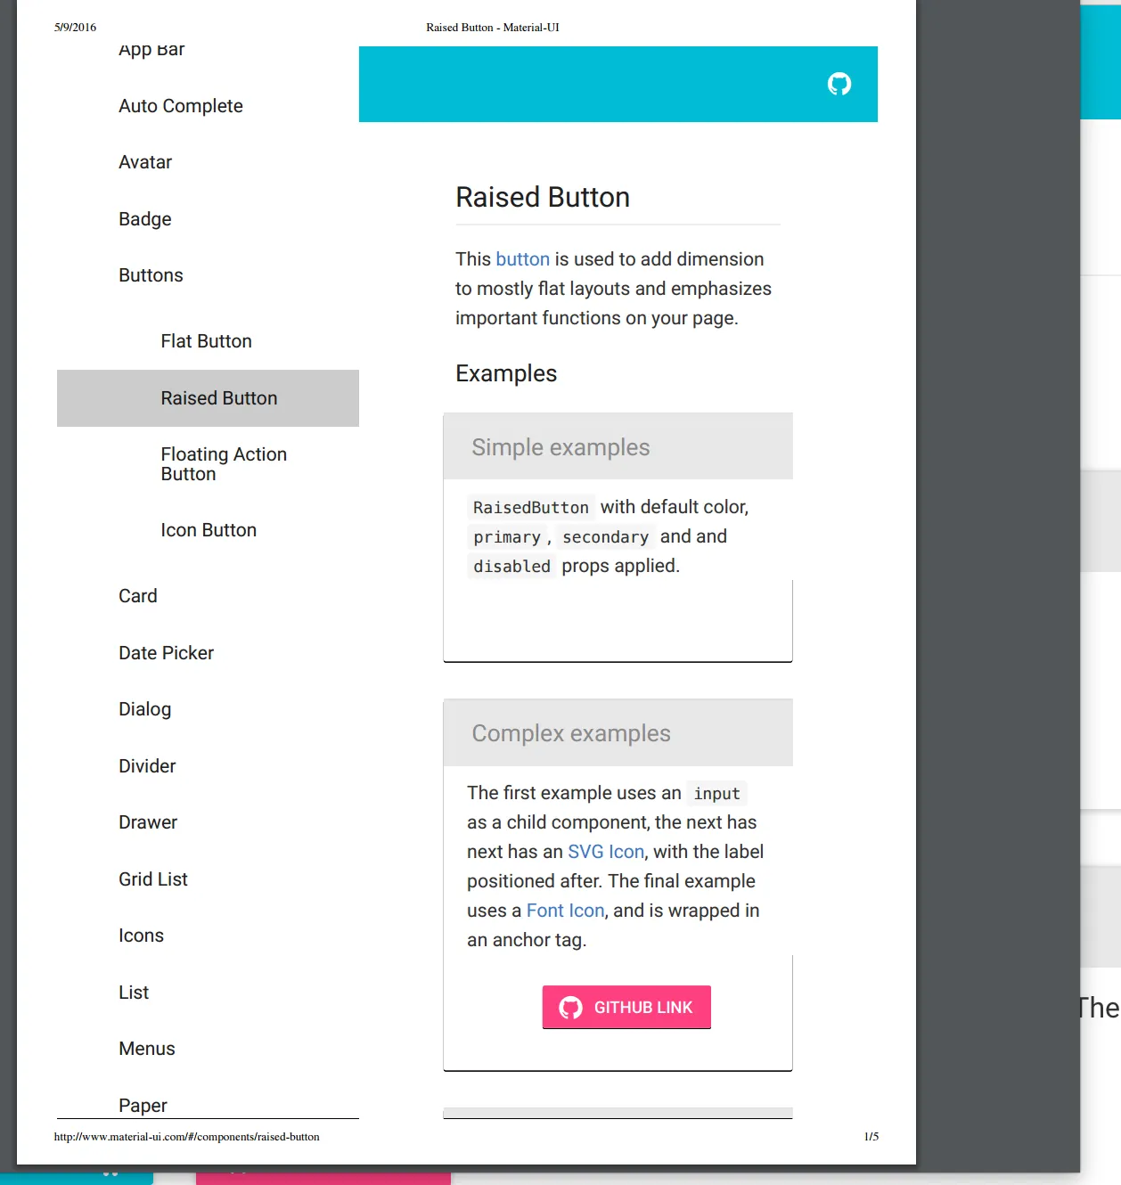Open the Date Picker page
The width and height of the screenshot is (1121, 1185).
click(x=166, y=653)
